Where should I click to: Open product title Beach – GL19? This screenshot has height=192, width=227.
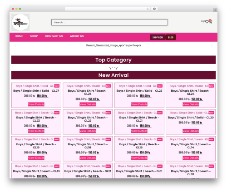36,146
